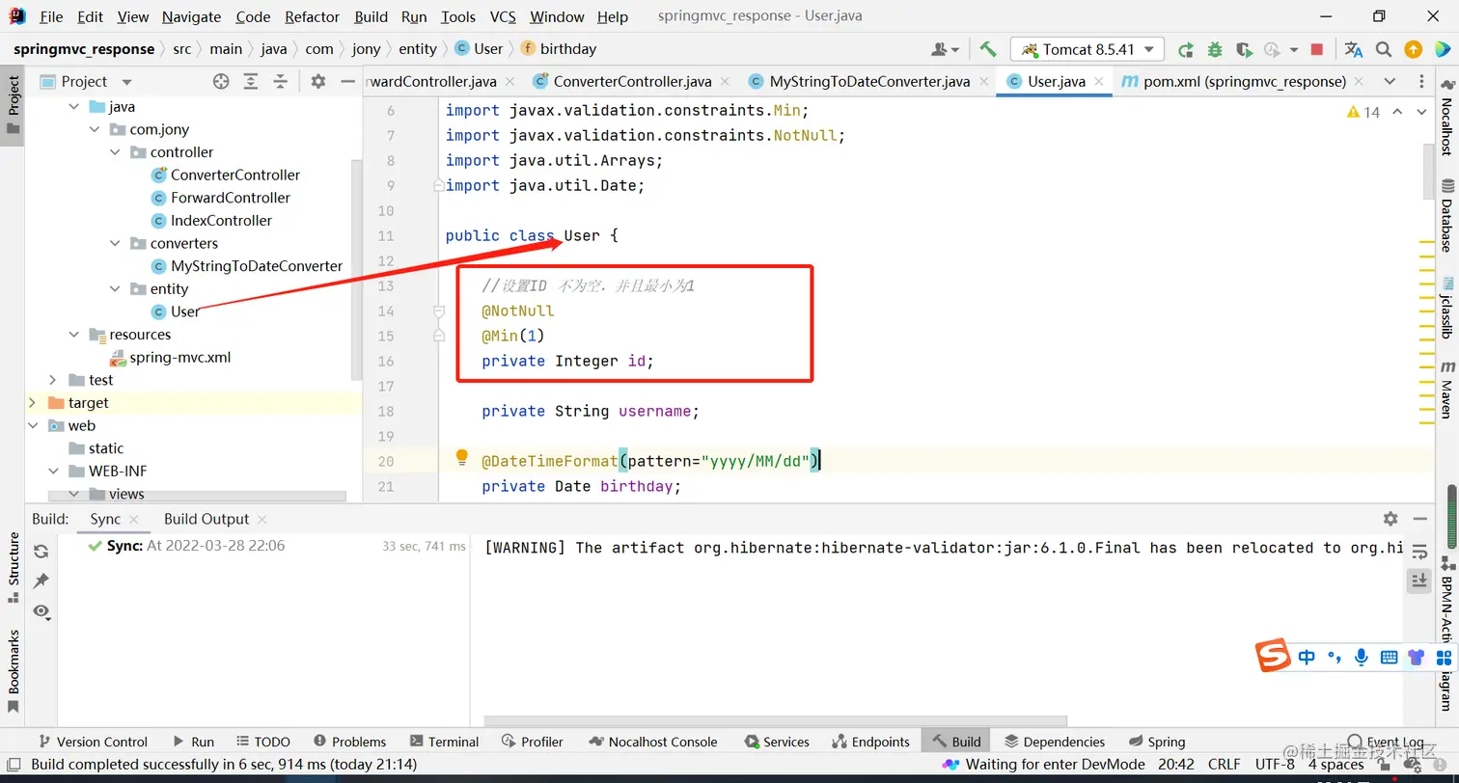Click the warnings indicator showing 14
The height and width of the screenshot is (783, 1459).
(1363, 113)
